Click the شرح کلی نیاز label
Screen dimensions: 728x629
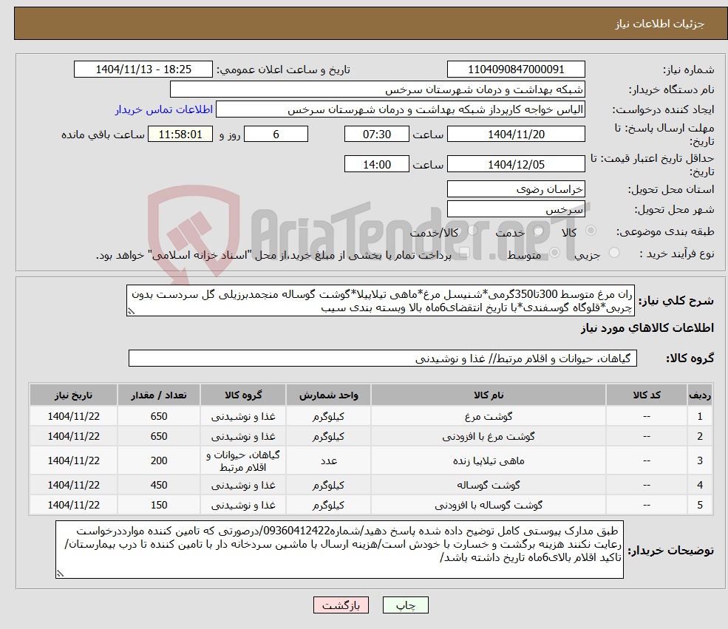point(676,301)
